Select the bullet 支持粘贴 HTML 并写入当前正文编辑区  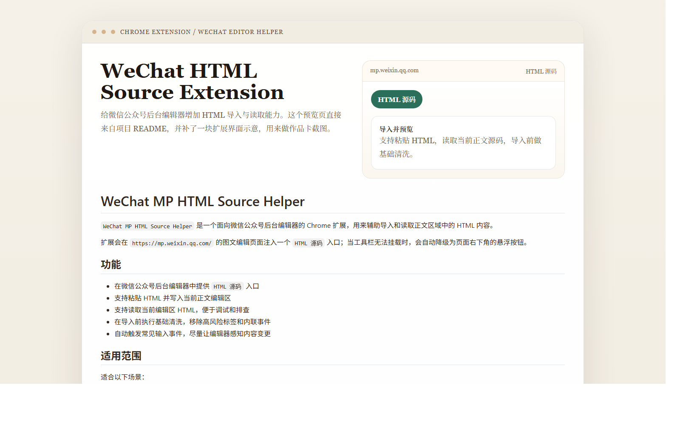point(172,298)
